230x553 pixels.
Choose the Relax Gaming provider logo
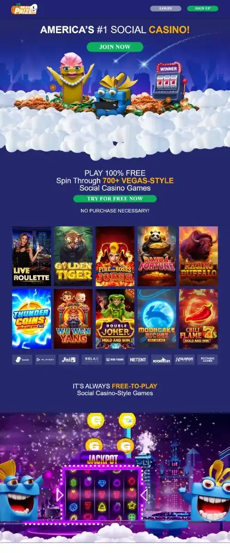(92, 359)
